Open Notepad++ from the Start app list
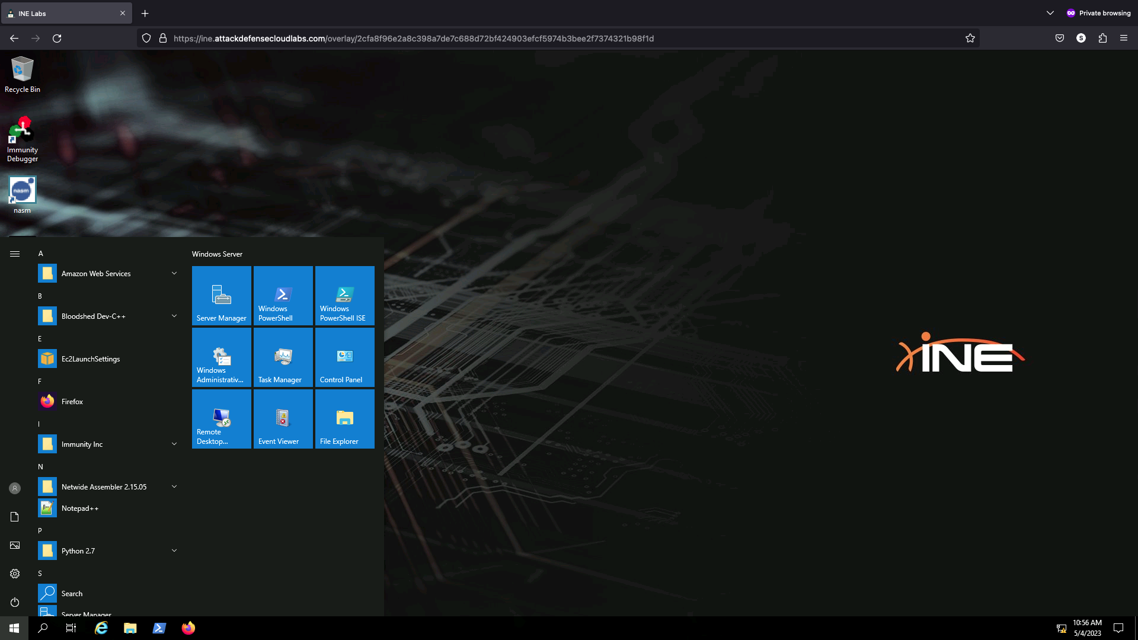The width and height of the screenshot is (1138, 640). (108, 508)
